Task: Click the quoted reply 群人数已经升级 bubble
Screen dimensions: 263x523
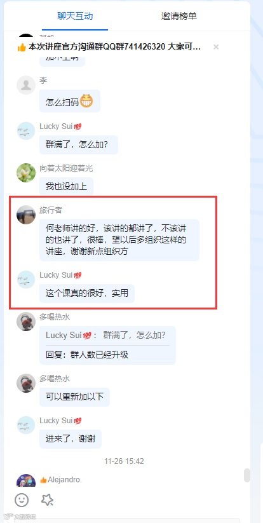Action: pyautogui.click(x=107, y=345)
